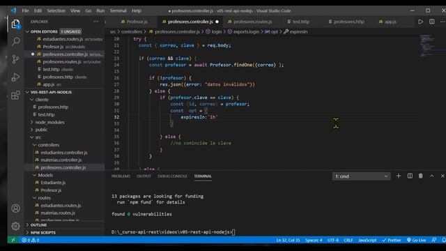The image size is (446, 251).
Task: Open estudiantes.controller.js in the file tree
Action: [x=64, y=153]
